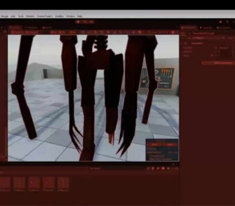Click the Play button in top toolbar
The image size is (235, 206).
pos(78,22)
